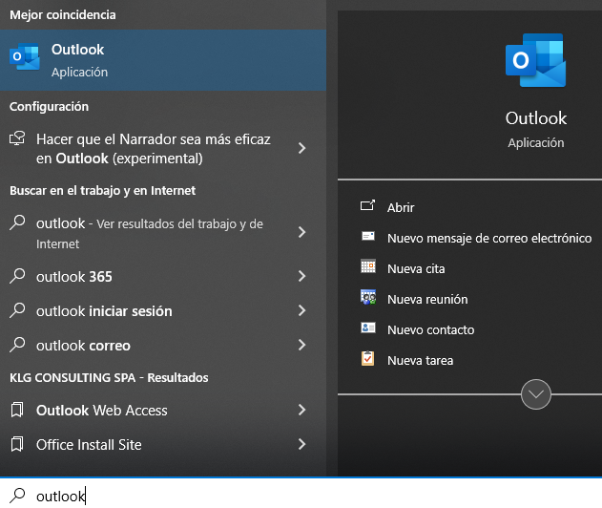Expand chevron for 'outlook 365' suggestion
This screenshot has width=602, height=508.
[x=302, y=276]
